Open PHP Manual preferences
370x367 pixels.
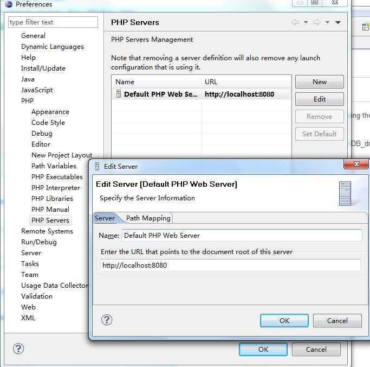(50, 210)
